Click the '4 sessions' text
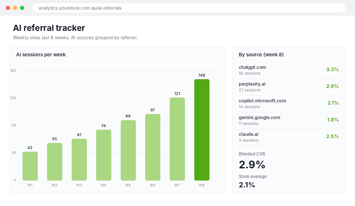355x206 pixels. [x=249, y=140]
